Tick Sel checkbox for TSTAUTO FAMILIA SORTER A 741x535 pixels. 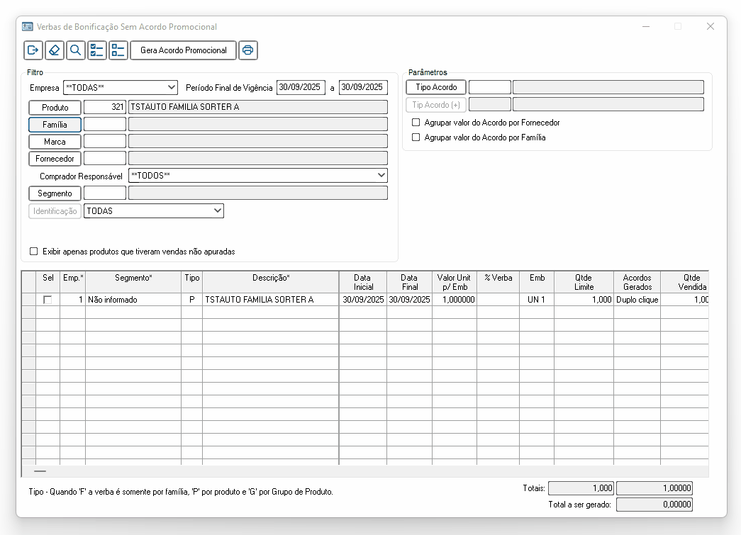pos(48,300)
